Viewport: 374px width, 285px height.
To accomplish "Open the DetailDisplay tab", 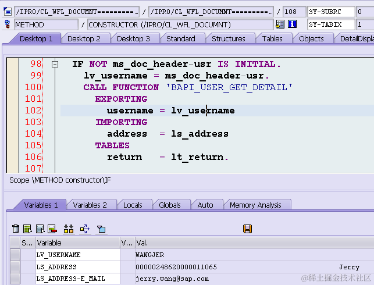I will pos(355,38).
